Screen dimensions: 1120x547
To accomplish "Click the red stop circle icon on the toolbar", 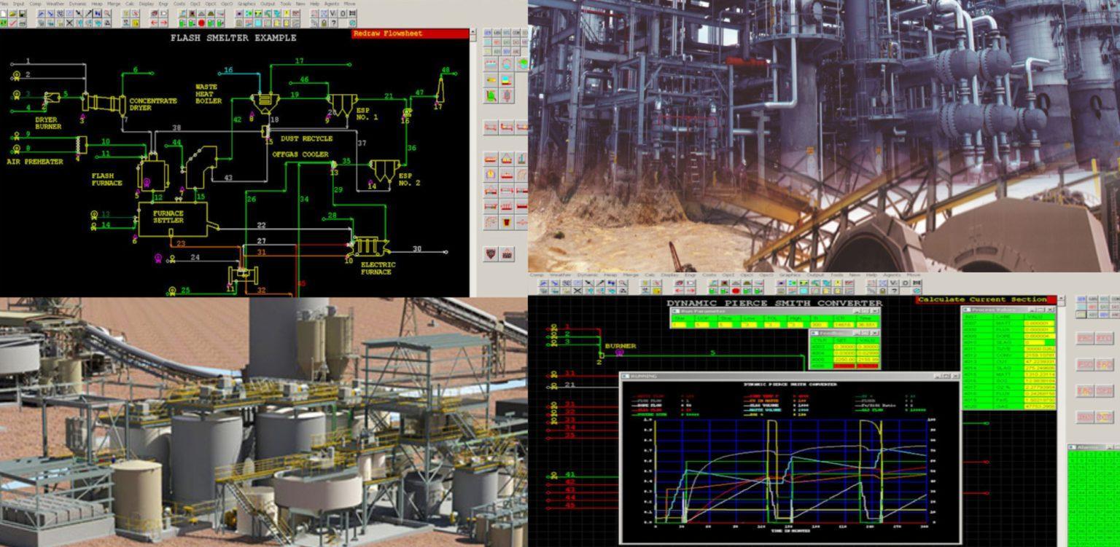I will tap(202, 23).
